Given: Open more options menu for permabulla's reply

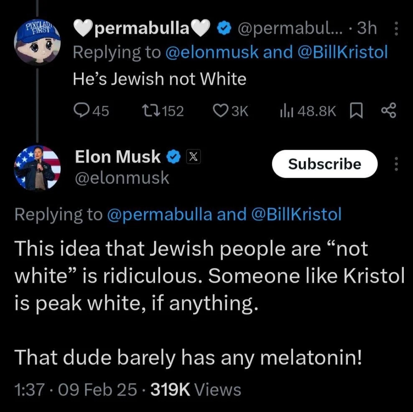Looking at the screenshot, I should click(396, 28).
